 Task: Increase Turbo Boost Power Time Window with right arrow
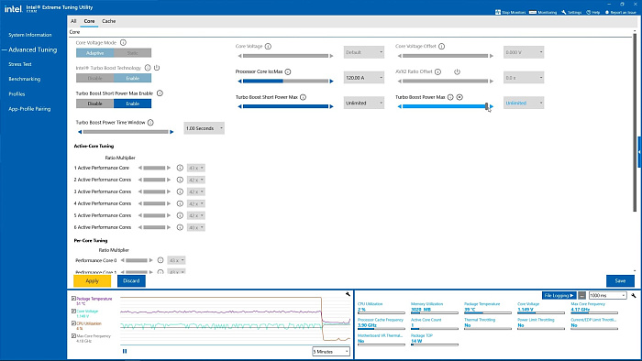point(172,132)
